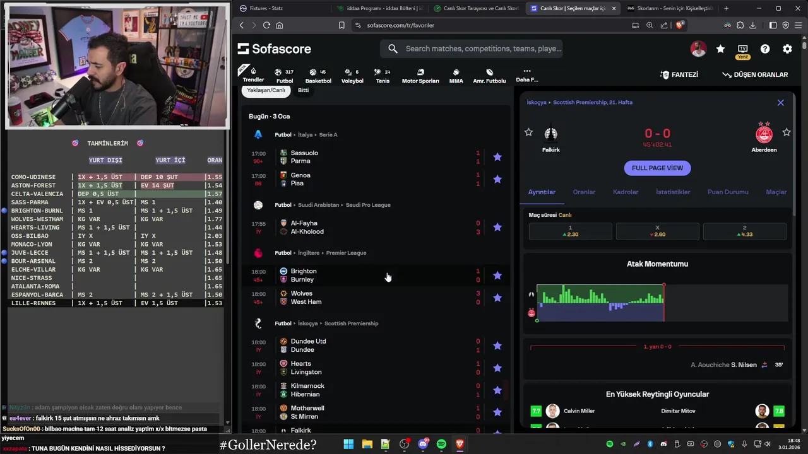808x454 pixels.
Task: Open the Trendler sports category
Action: 253,74
